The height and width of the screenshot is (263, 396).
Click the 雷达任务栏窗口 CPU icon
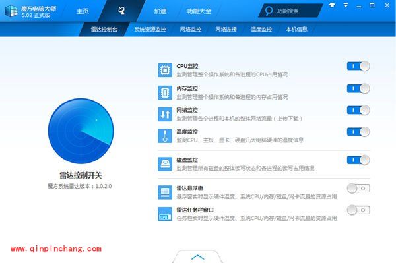click(x=165, y=214)
